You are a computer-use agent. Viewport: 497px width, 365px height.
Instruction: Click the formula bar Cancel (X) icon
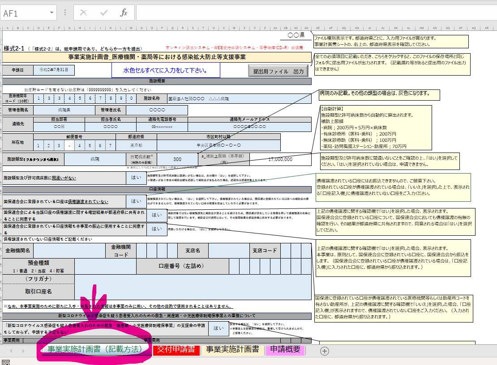[x=84, y=13]
